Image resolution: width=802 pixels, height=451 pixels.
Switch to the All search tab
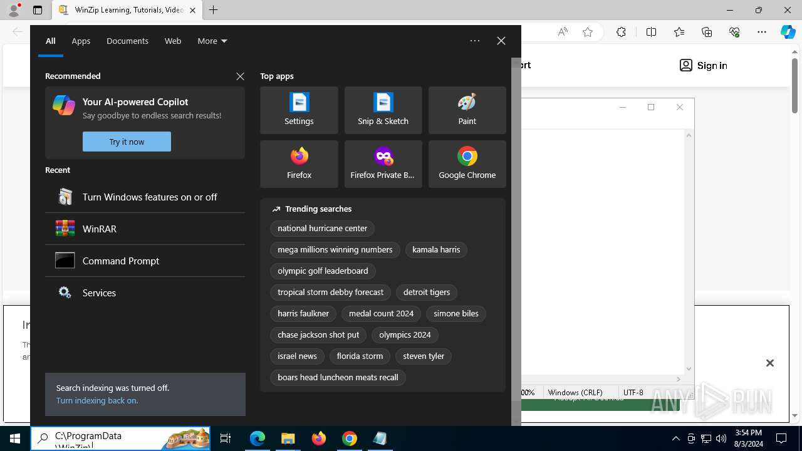[x=51, y=41]
